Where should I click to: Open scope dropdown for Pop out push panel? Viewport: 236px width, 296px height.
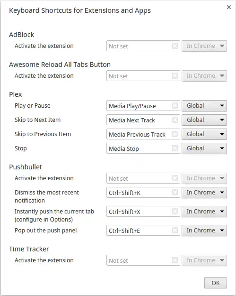(x=204, y=231)
